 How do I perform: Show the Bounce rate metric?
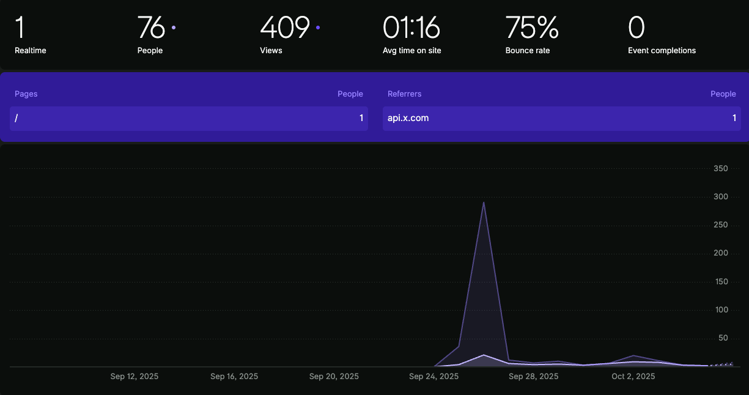(531, 35)
